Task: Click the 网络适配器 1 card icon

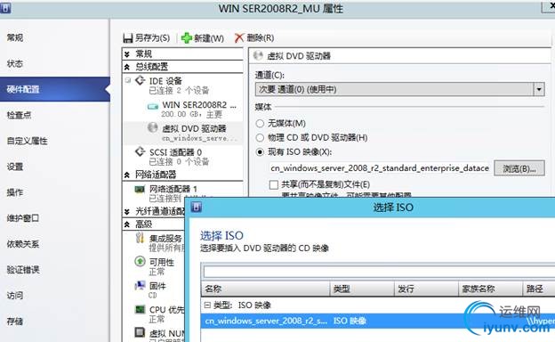Action: coord(140,189)
